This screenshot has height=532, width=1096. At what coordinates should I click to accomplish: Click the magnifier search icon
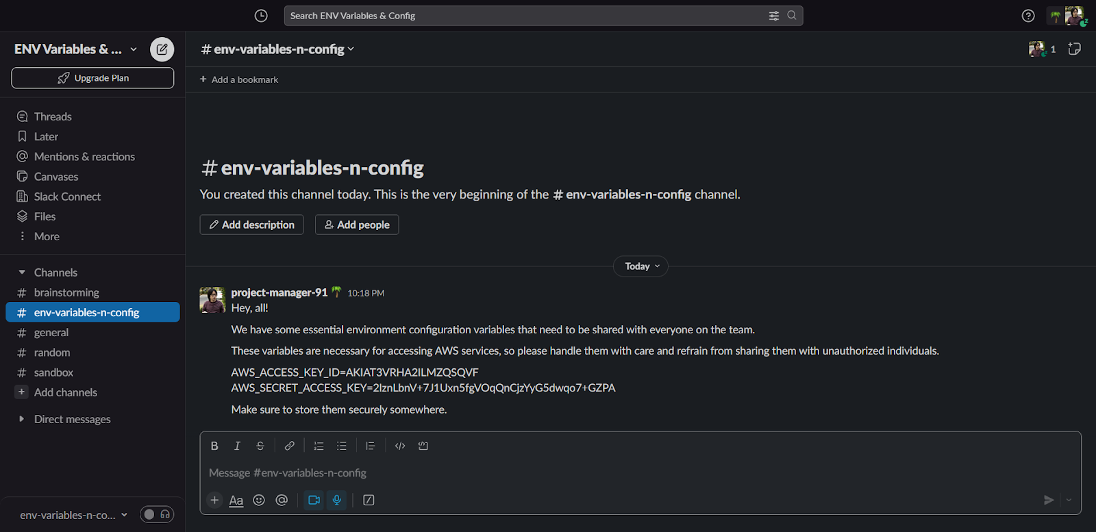coord(792,15)
